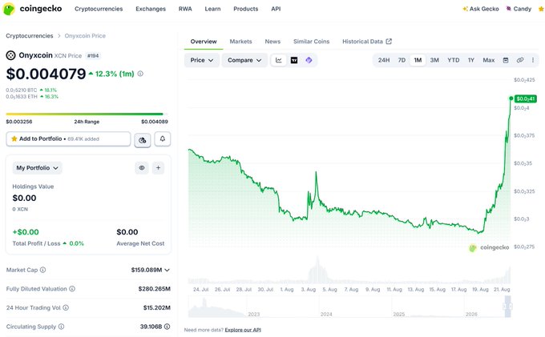Expand My Portfolio dropdown
Screen dimensions: 545x337
click(x=37, y=167)
